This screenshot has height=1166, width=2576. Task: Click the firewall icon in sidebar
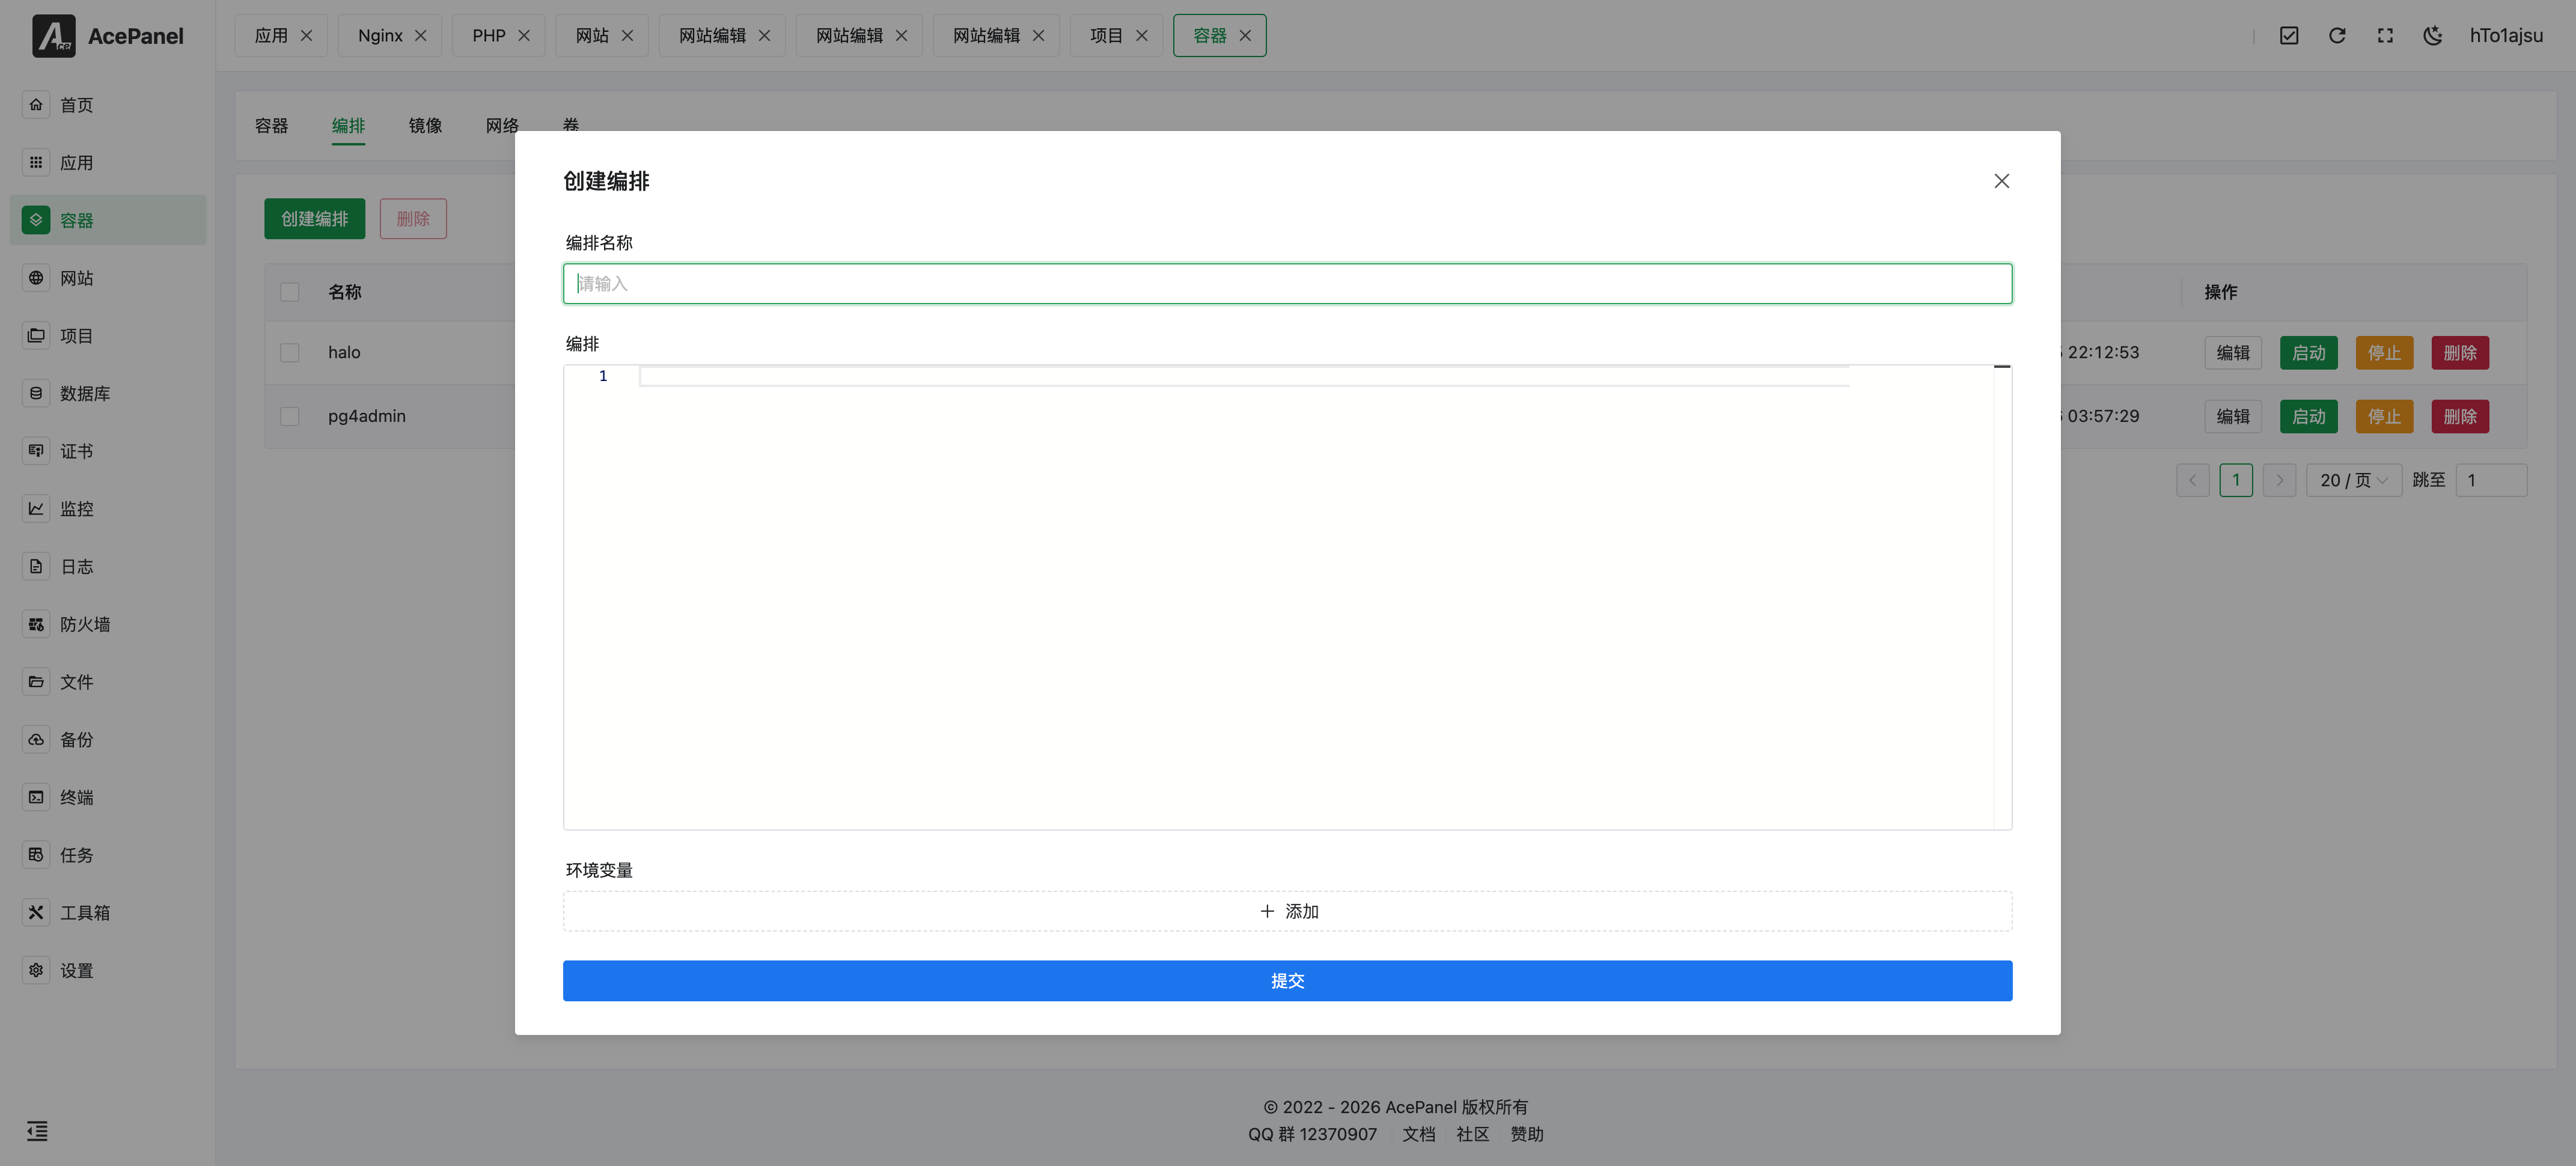36,624
